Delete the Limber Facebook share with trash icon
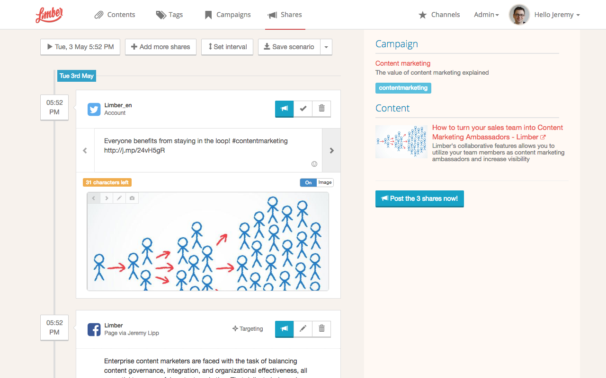This screenshot has width=606, height=378. coord(321,328)
